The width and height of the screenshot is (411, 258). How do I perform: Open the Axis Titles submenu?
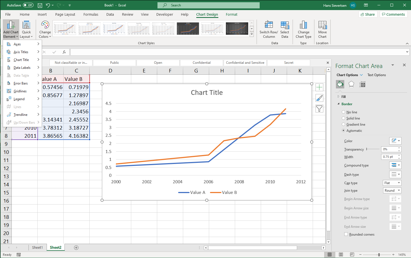point(22,52)
